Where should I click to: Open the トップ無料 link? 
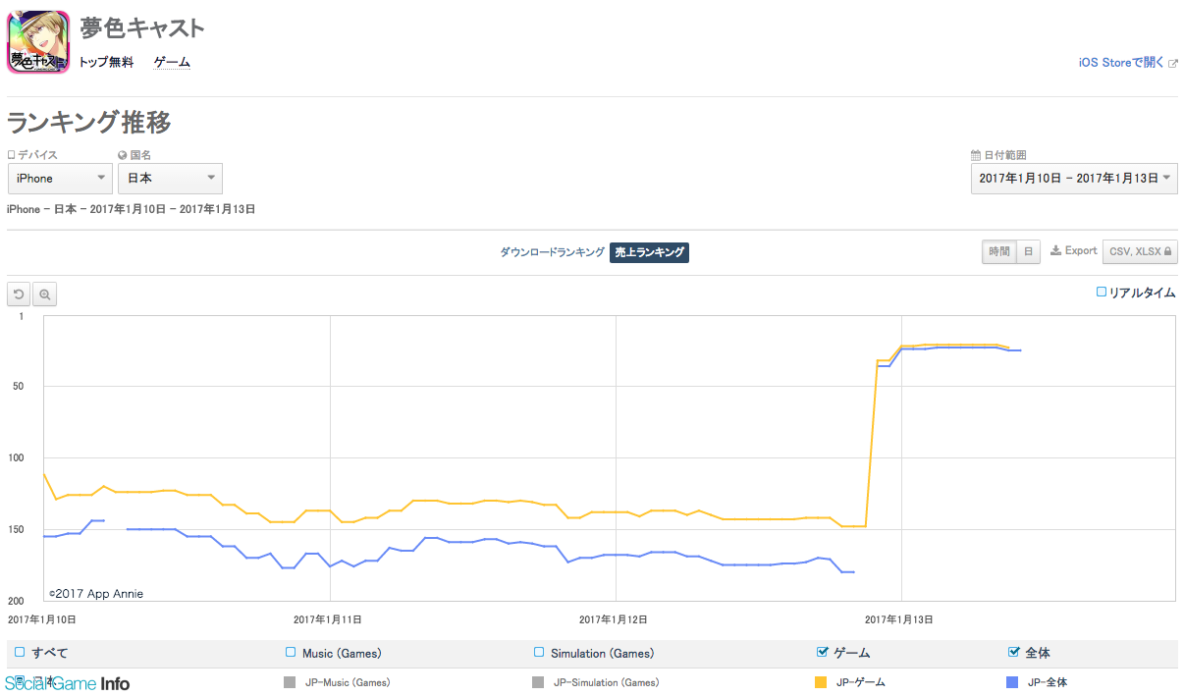point(106,63)
